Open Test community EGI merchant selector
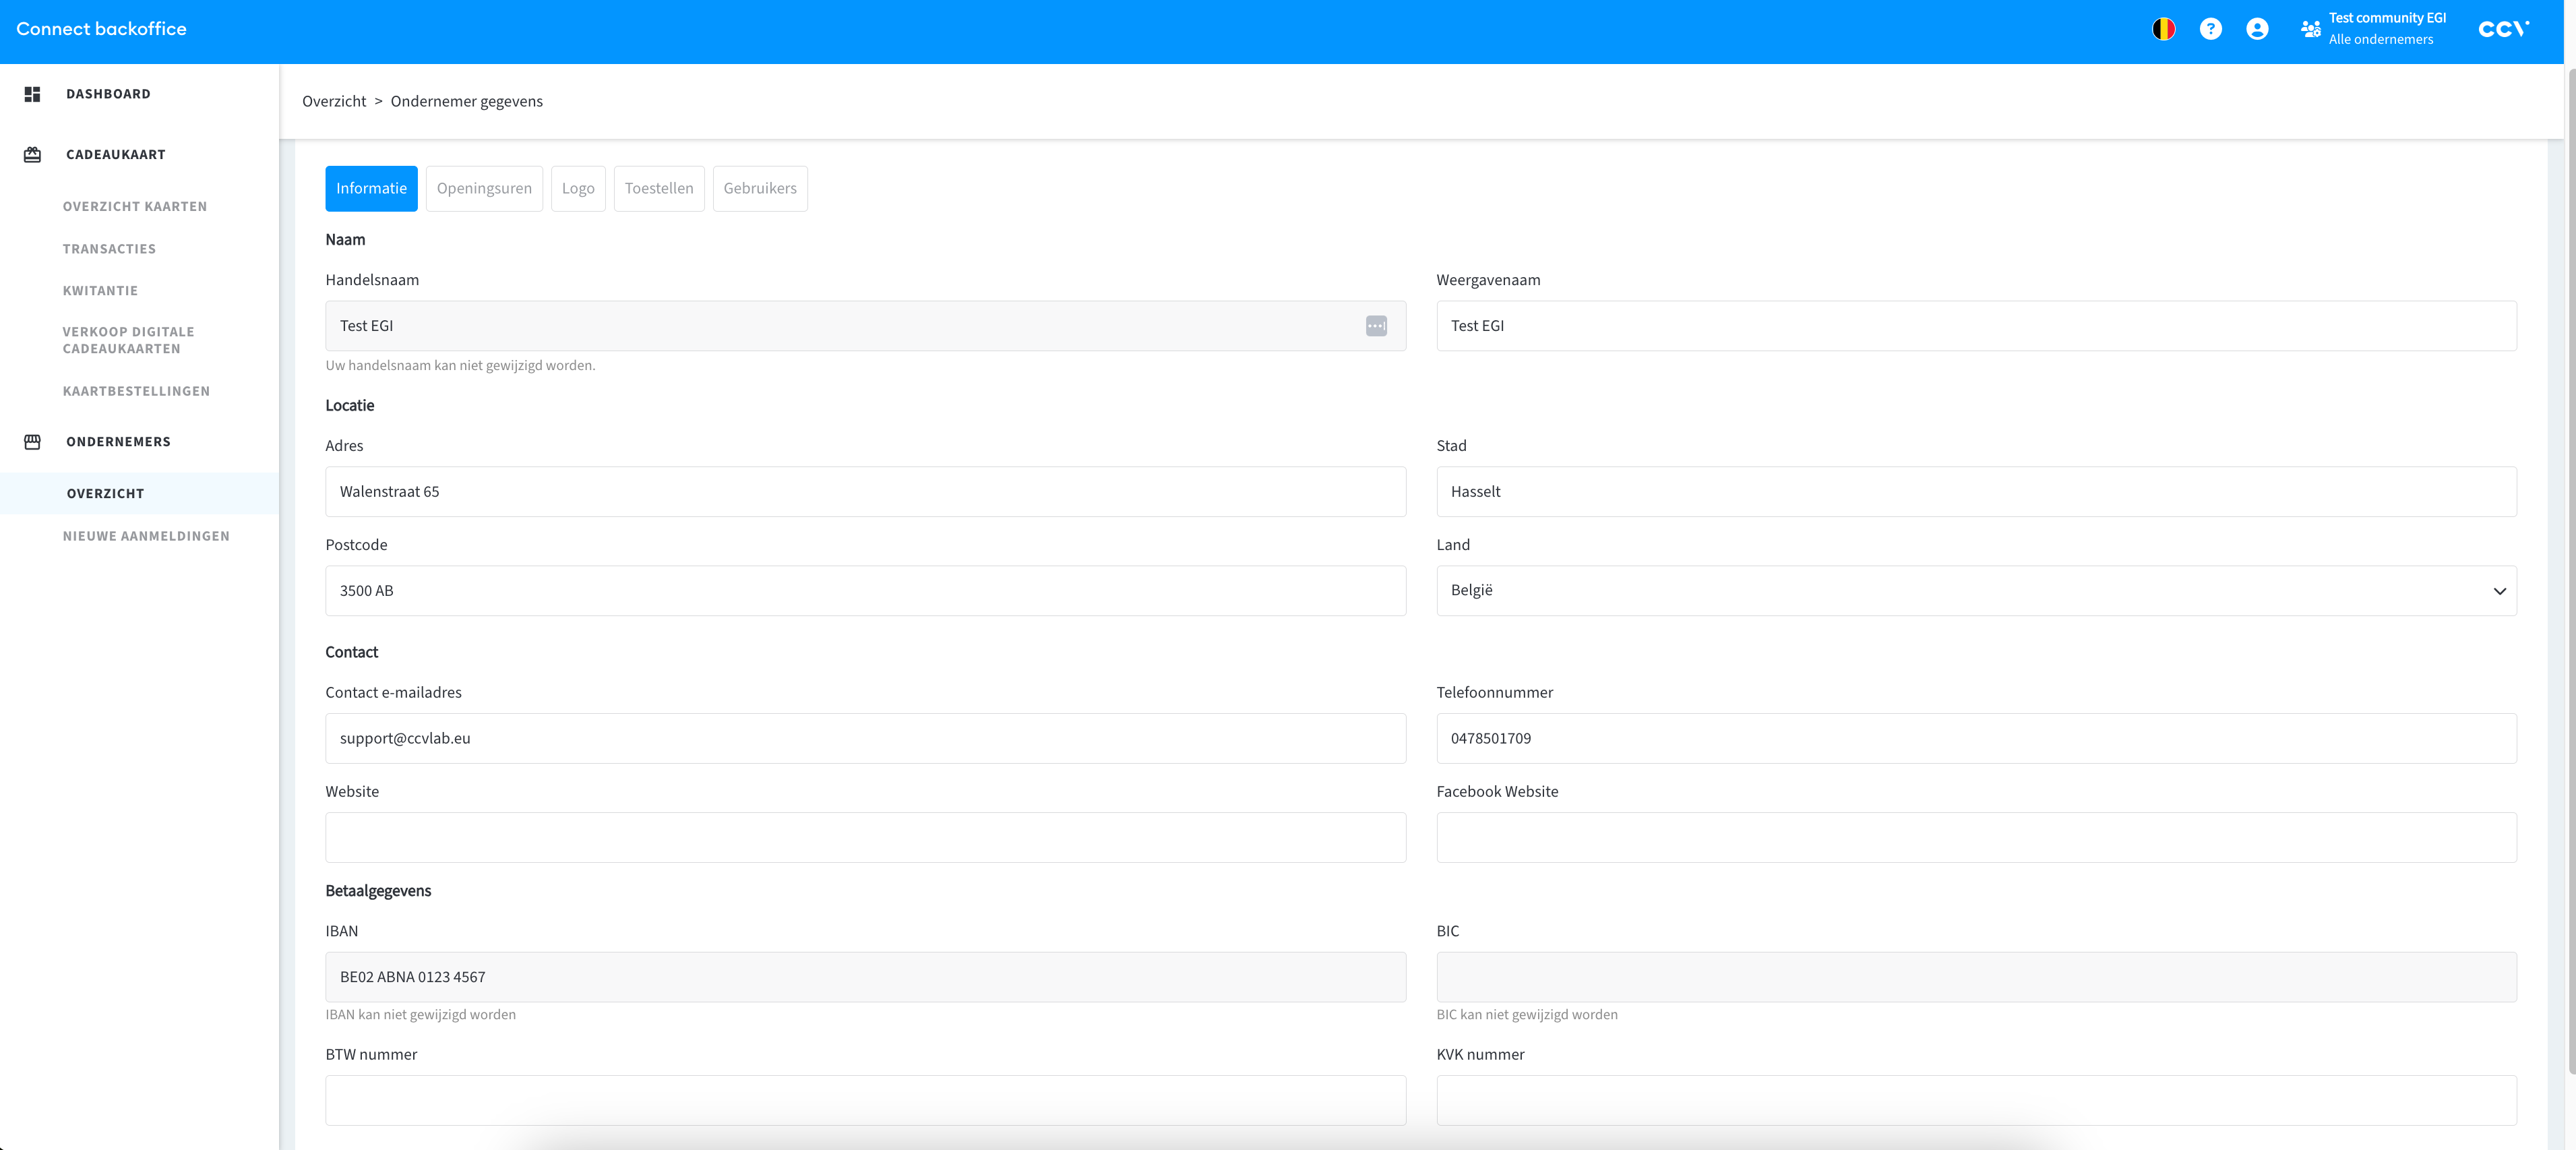This screenshot has width=2576, height=1150. pyautogui.click(x=2386, y=28)
